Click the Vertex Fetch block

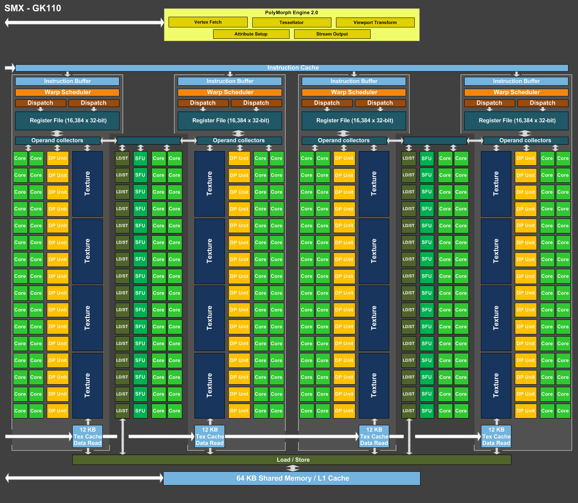[208, 22]
